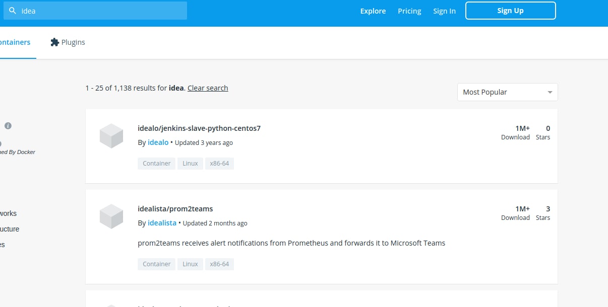Open the Explore page
Screen dimensions: 608x307
[x=373, y=11]
